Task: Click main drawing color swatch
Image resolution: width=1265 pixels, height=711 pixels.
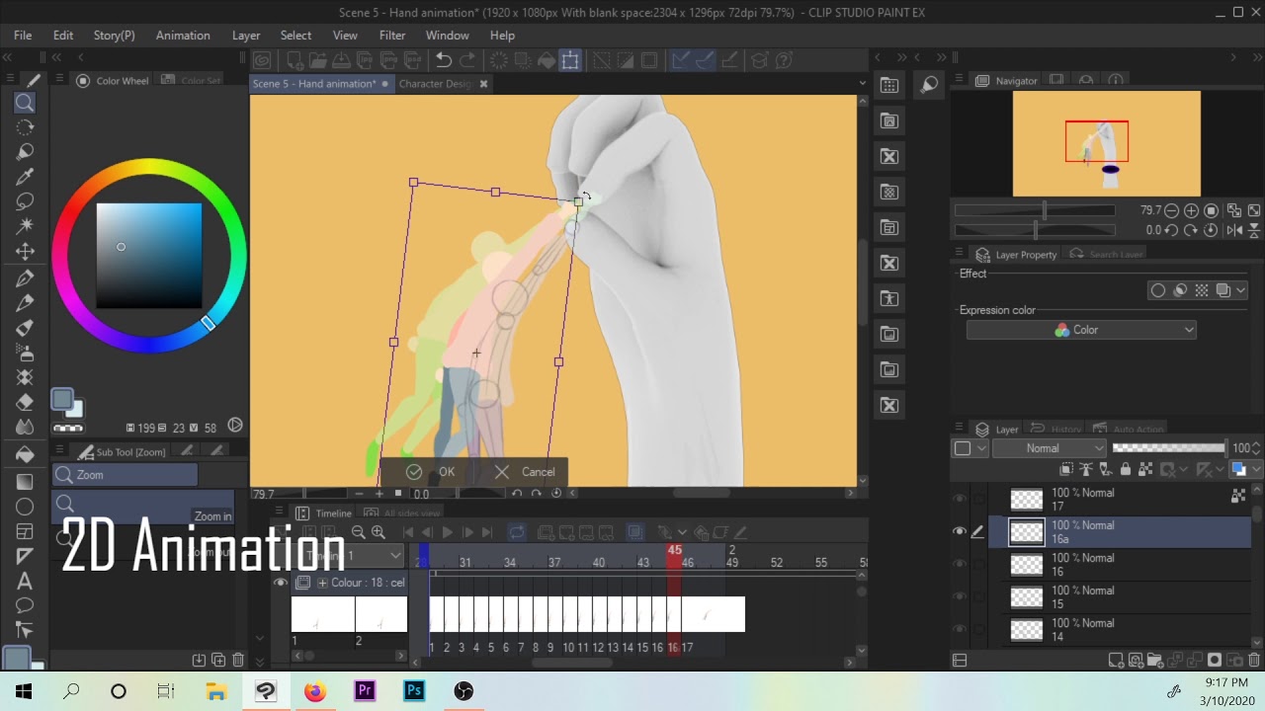Action: click(x=61, y=399)
